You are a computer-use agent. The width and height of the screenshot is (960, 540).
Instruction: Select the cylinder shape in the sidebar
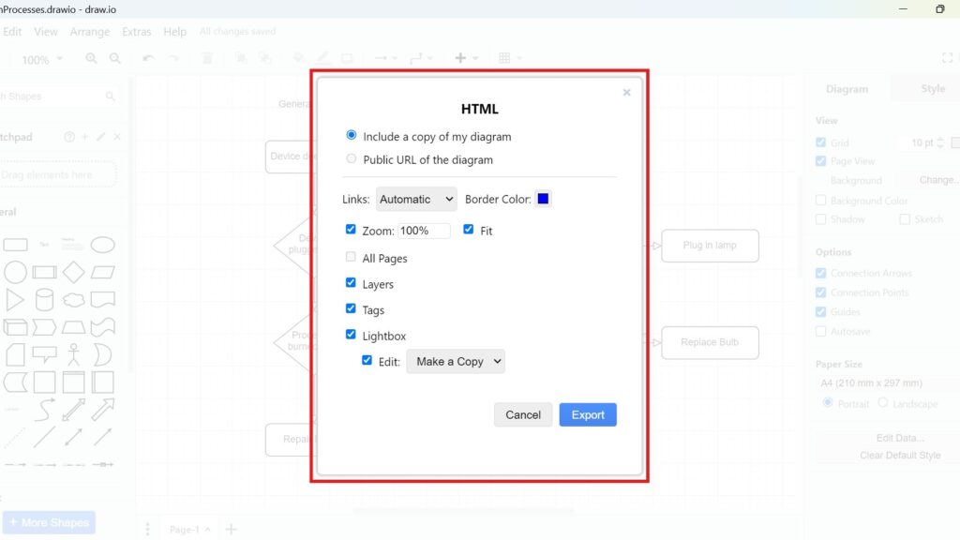coord(43,299)
